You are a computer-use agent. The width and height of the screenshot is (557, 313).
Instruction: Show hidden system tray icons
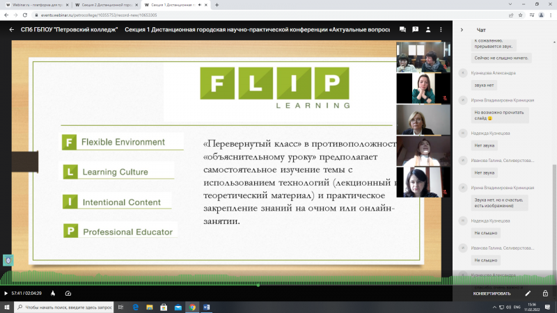pyautogui.click(x=494, y=307)
